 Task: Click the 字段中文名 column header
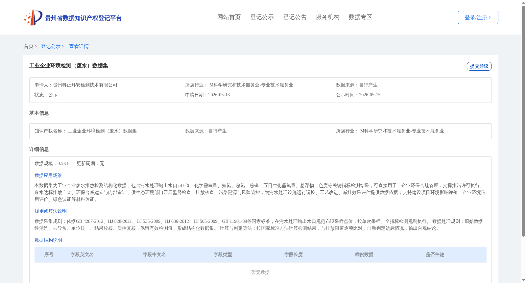coord(155,255)
